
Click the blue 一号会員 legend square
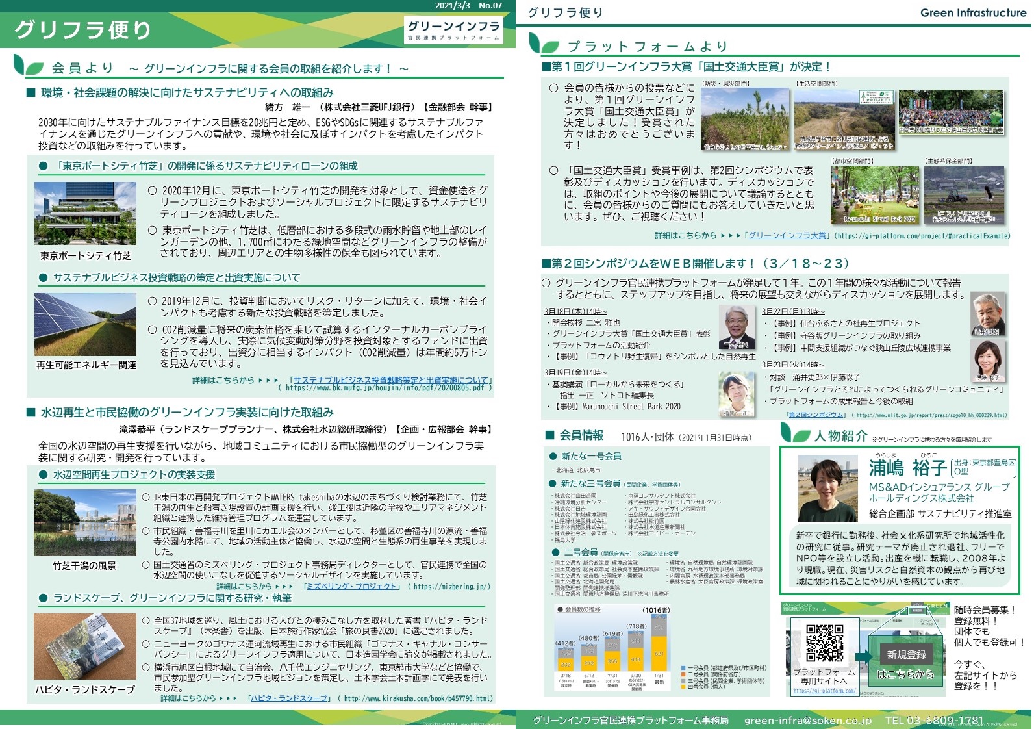coord(683,668)
